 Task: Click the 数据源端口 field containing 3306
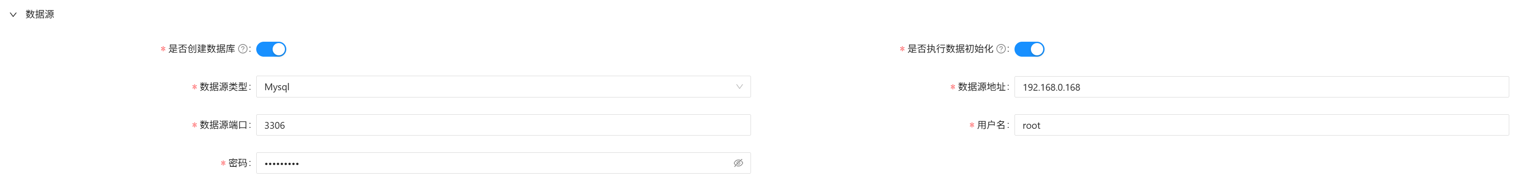click(x=503, y=125)
